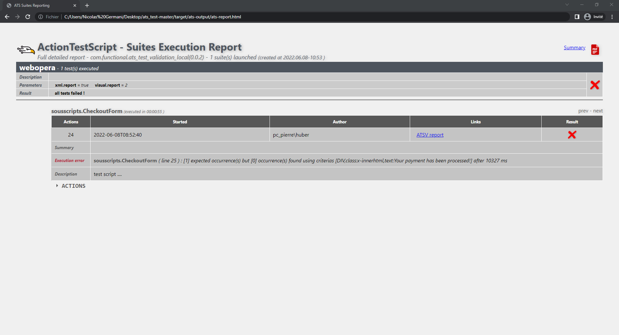Click the webopera Parameters row label

click(31, 85)
